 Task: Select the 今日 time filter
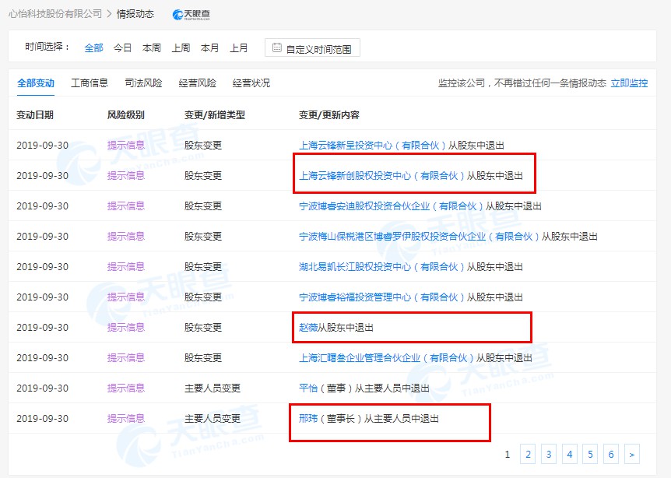(x=122, y=48)
